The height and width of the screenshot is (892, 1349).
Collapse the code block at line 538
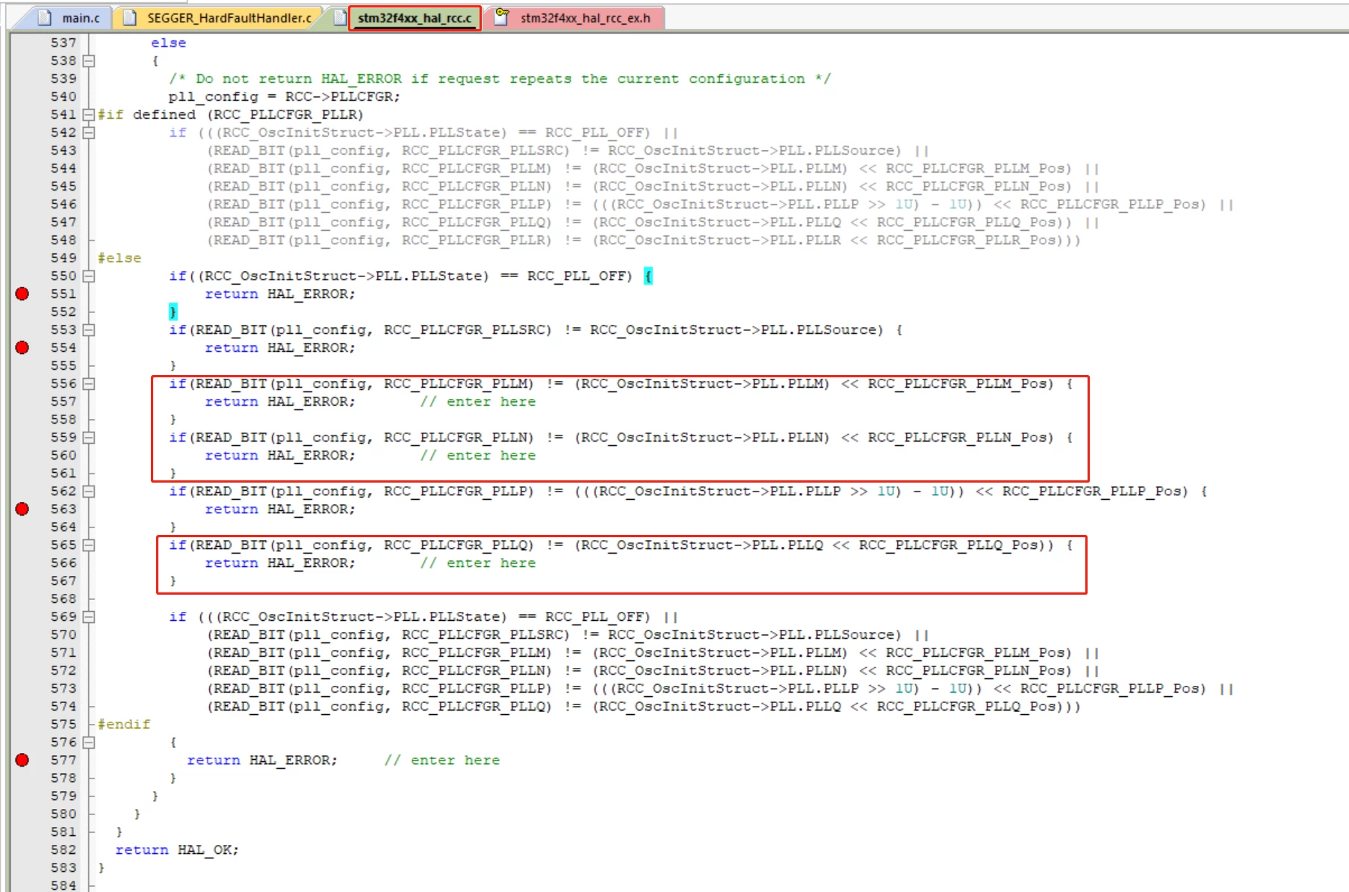tap(89, 61)
